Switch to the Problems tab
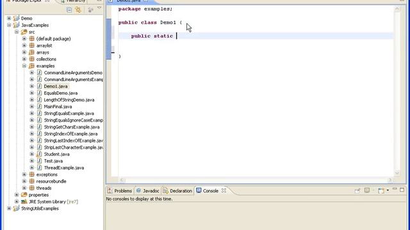This screenshot has width=410, height=230. click(x=120, y=191)
